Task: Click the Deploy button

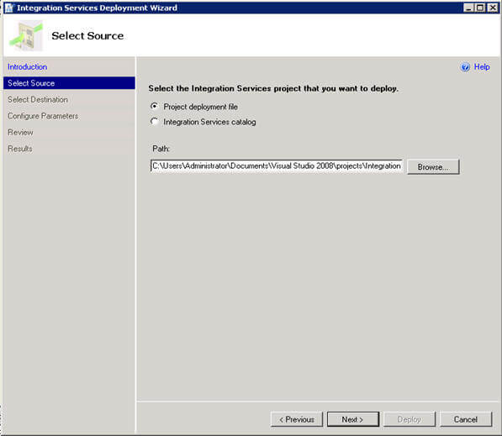Action: [x=410, y=419]
